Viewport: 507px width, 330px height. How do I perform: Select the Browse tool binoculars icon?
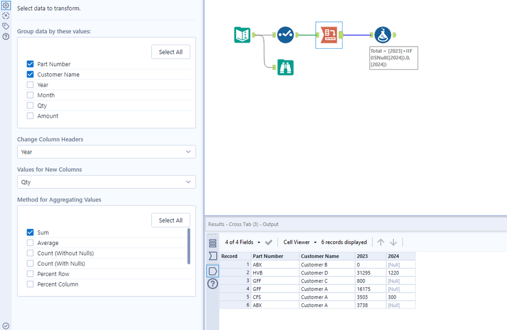click(285, 67)
